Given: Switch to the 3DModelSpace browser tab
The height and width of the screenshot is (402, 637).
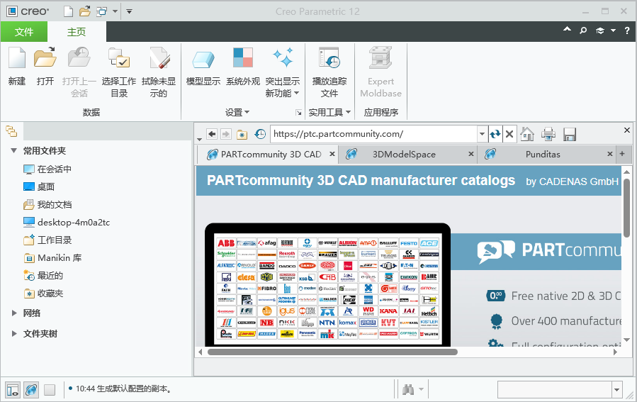Looking at the screenshot, I should [x=404, y=154].
